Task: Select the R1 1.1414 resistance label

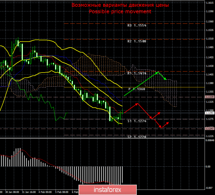Action: (137, 73)
